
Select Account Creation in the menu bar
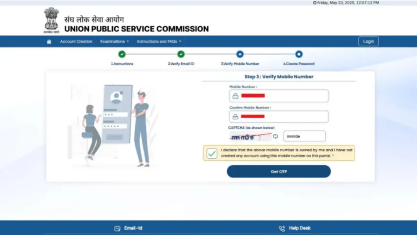pos(76,41)
